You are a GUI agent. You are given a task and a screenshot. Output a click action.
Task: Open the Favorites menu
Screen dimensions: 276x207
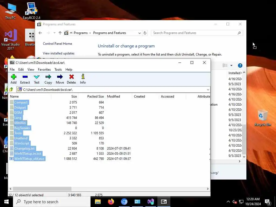click(44, 70)
